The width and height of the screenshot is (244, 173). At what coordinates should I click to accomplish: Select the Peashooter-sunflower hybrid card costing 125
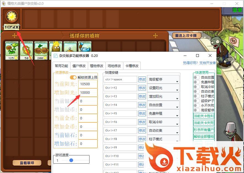tap(12, 50)
